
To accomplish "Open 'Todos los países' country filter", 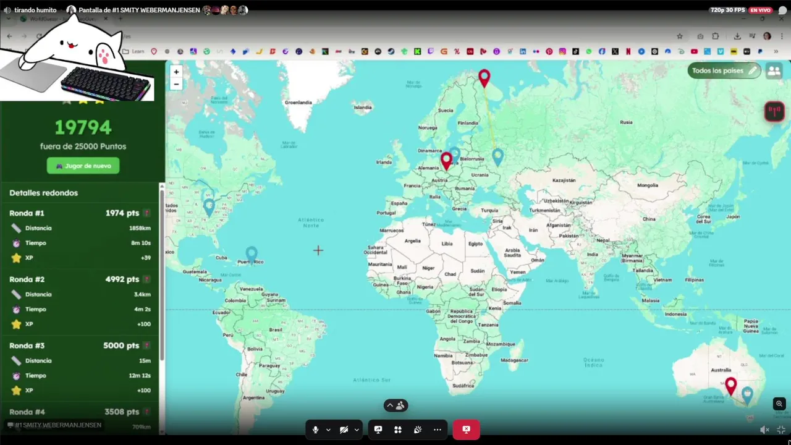I will [x=724, y=70].
